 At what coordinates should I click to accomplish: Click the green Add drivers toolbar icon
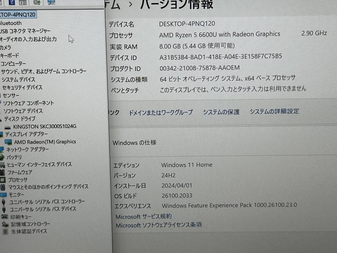tap(37, 2)
